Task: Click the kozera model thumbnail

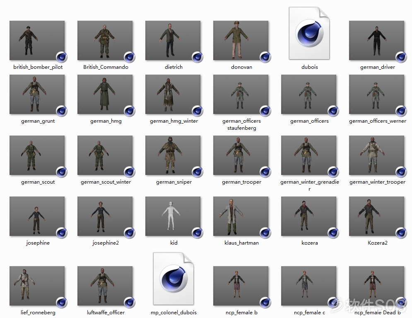Action: click(308, 216)
